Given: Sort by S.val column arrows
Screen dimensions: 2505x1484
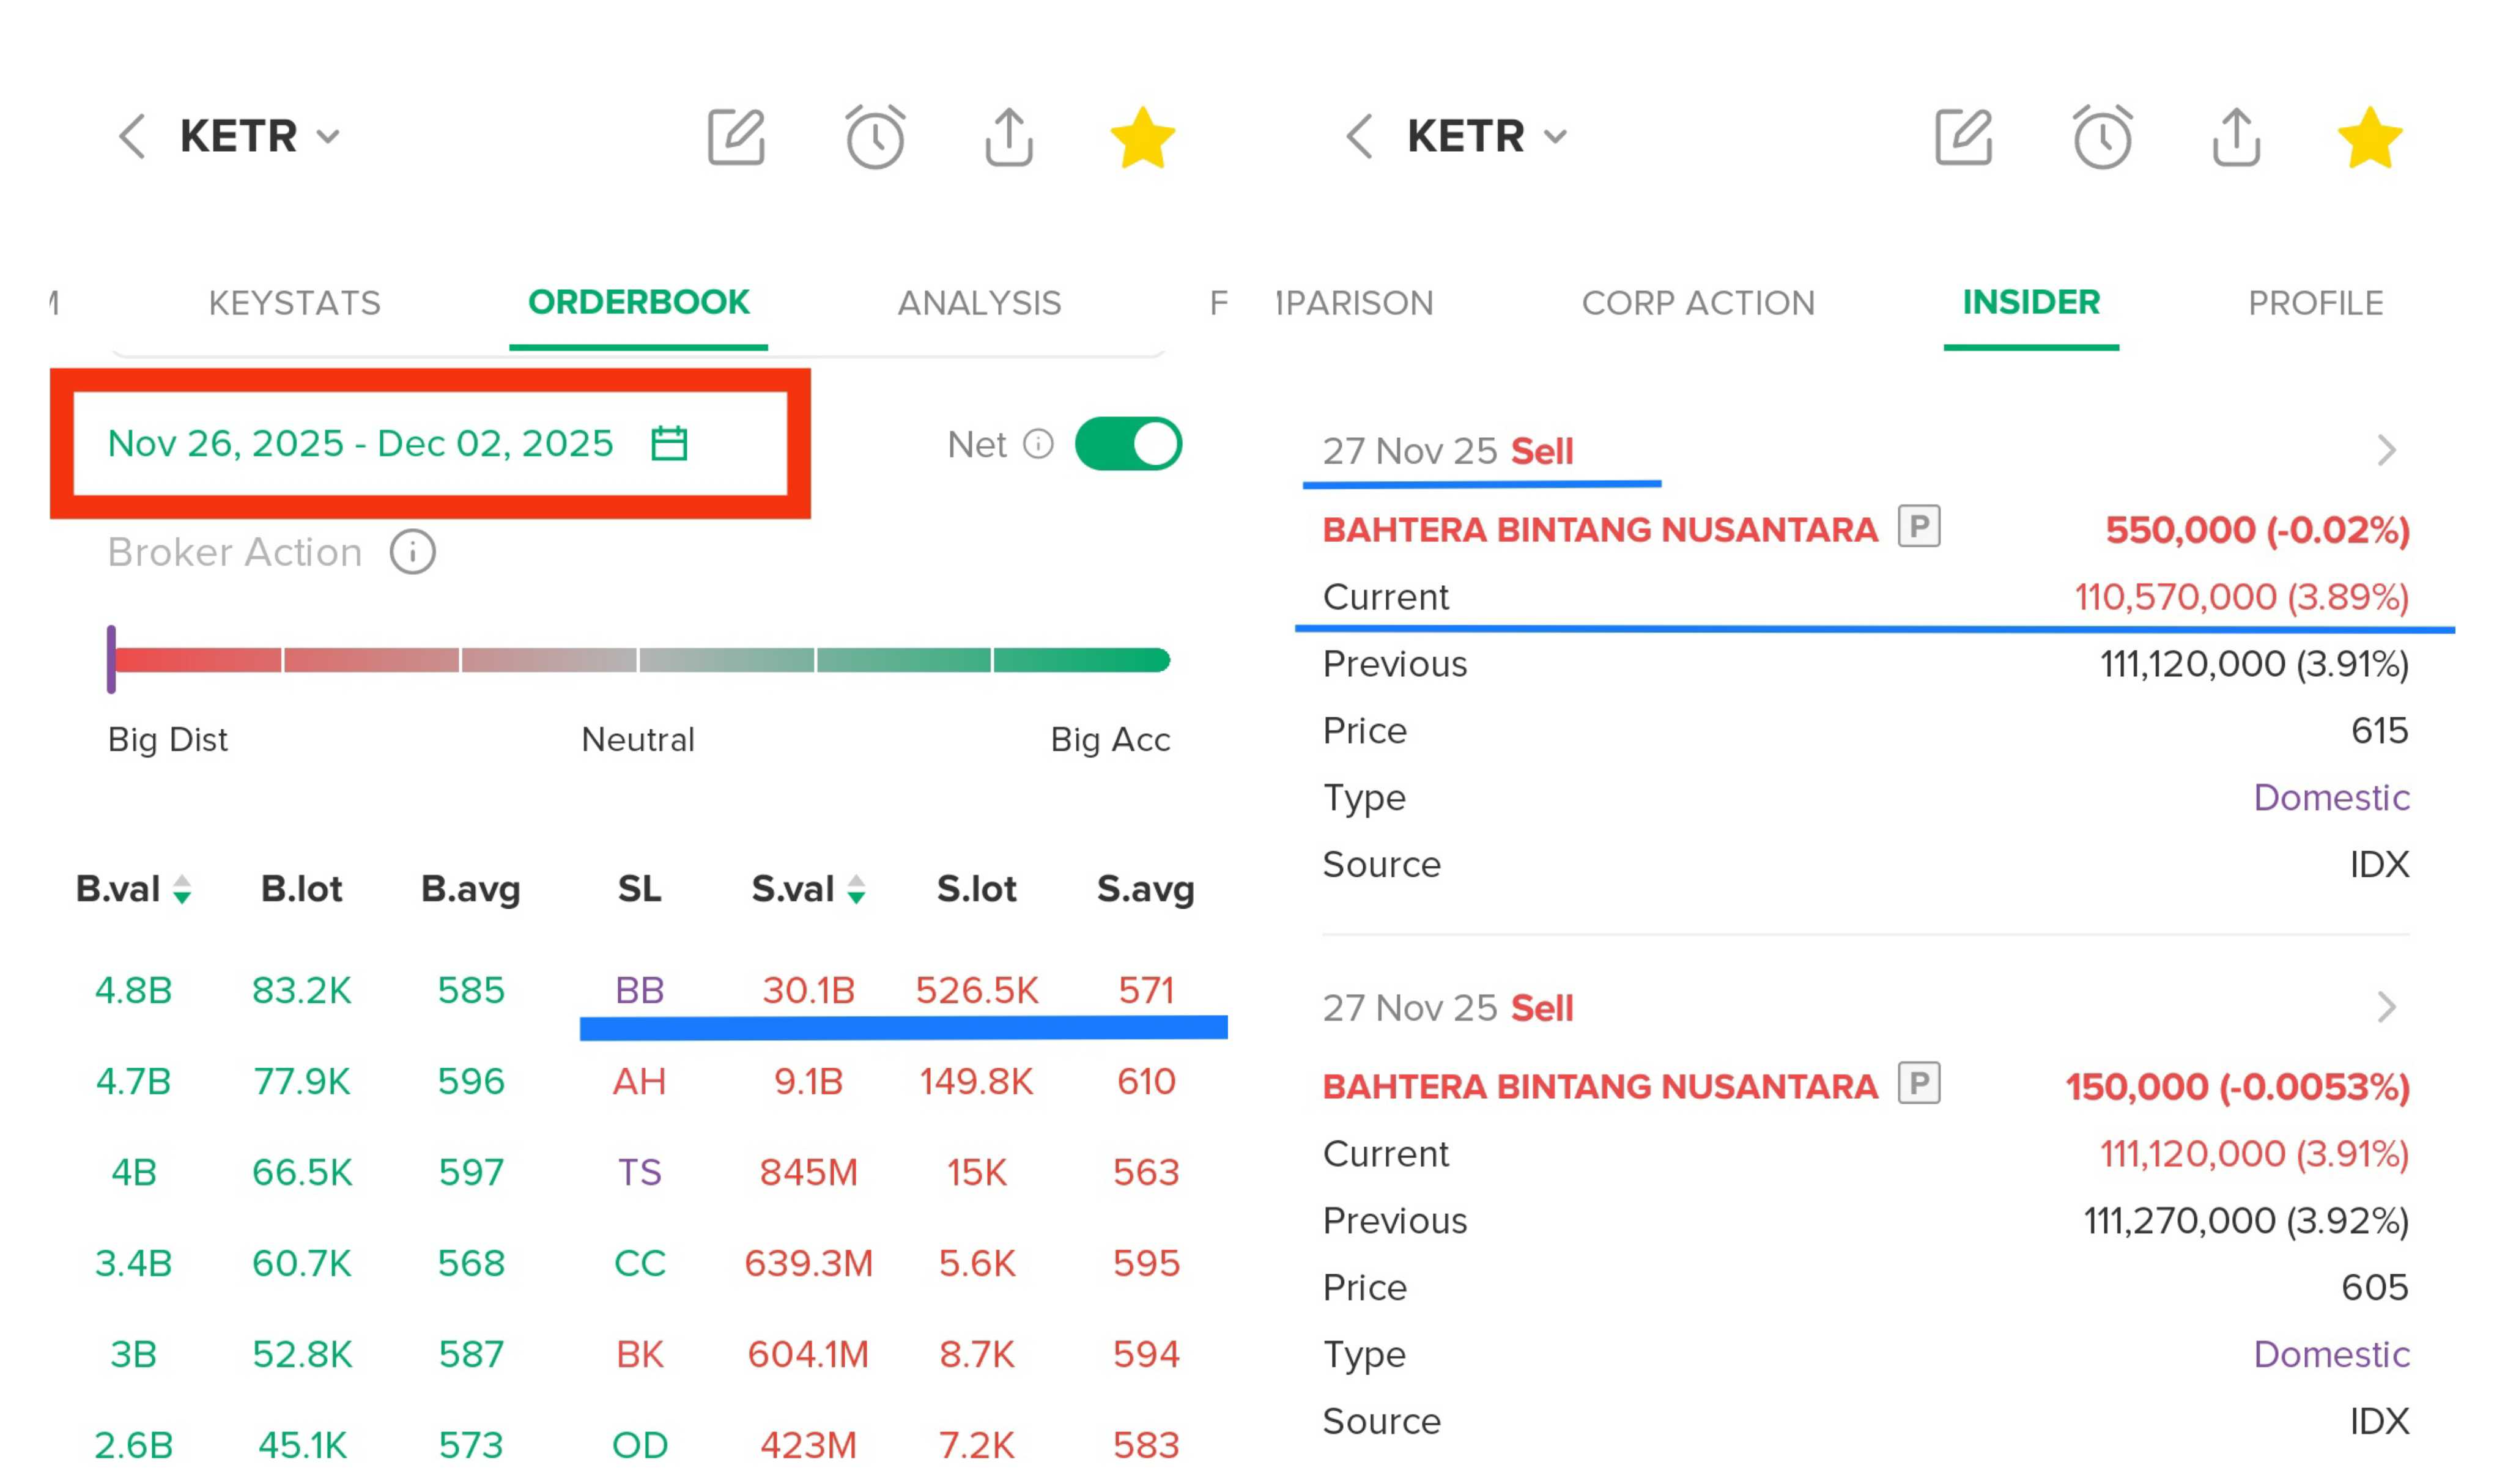Looking at the screenshot, I should click(856, 889).
